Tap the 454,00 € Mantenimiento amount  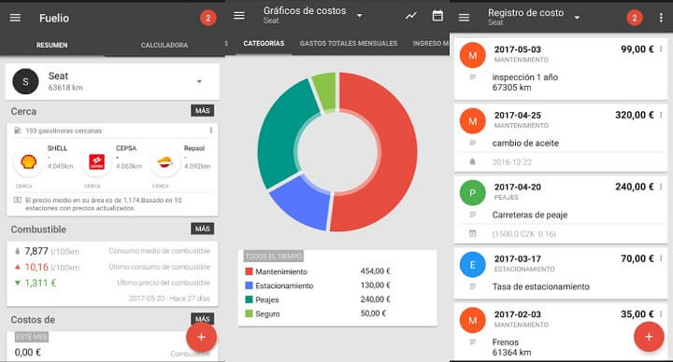point(375,271)
